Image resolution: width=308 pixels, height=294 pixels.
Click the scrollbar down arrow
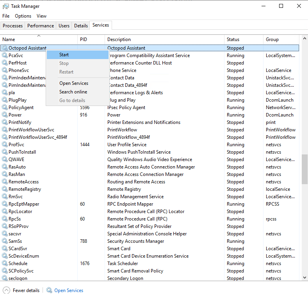304,278
